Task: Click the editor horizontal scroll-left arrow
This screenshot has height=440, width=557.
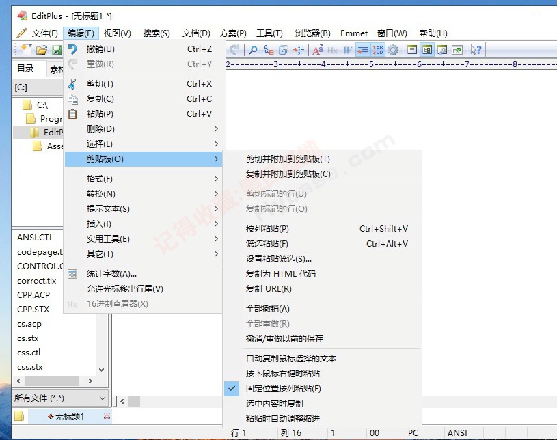Action: [x=122, y=402]
